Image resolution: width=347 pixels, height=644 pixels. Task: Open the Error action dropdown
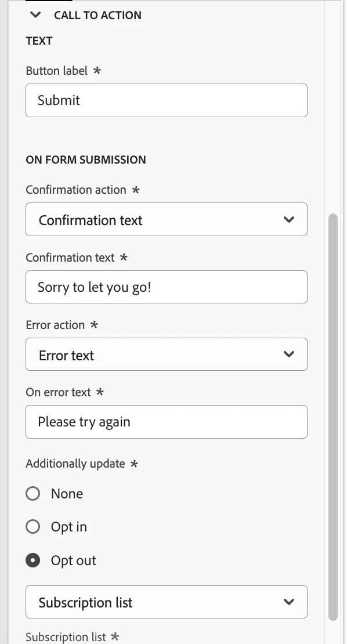(167, 354)
